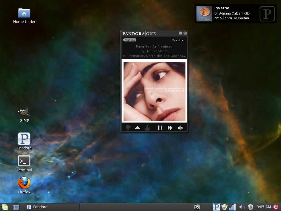Open the update manager shield icon

coord(224,207)
